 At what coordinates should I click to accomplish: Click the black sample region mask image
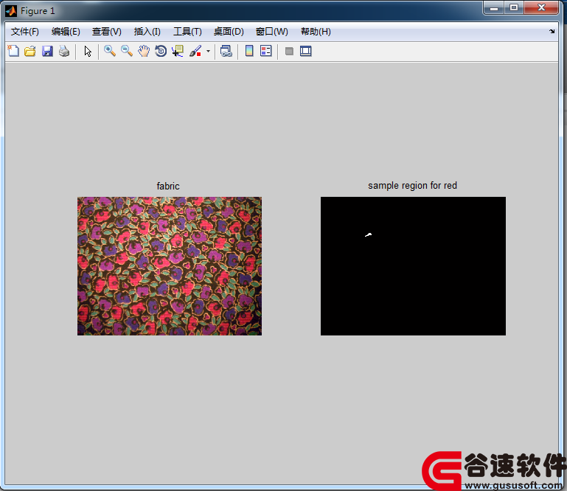[413, 265]
